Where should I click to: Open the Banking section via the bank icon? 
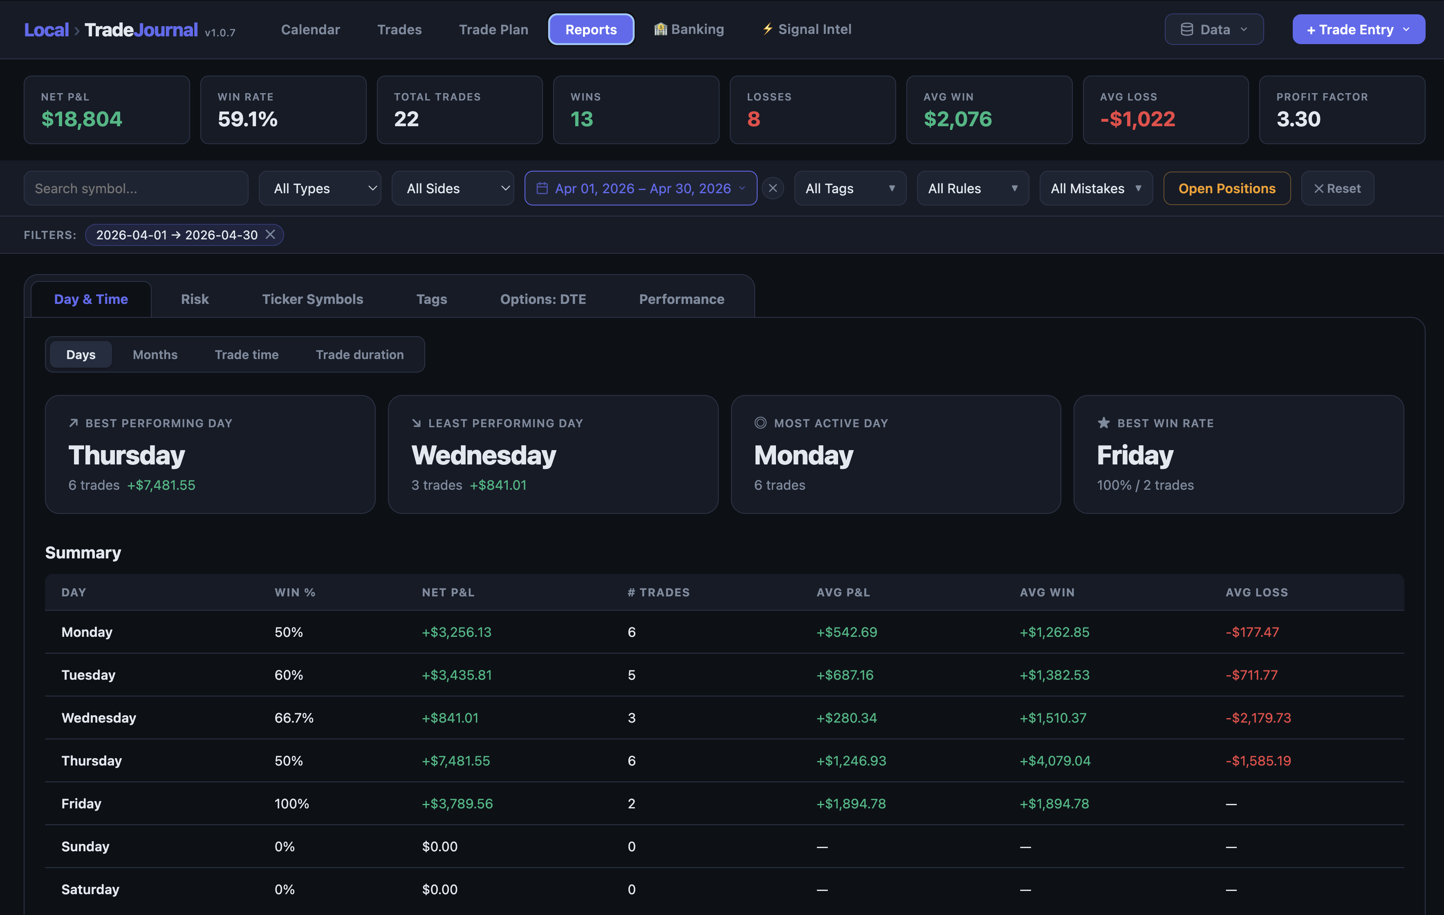tap(660, 29)
